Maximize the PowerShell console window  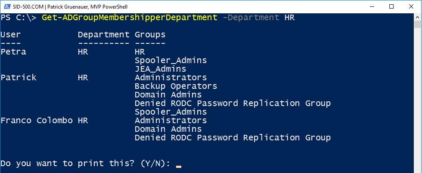click(391, 6)
